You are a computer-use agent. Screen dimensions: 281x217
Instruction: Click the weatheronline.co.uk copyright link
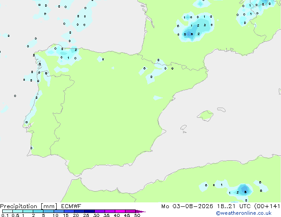[244, 213]
